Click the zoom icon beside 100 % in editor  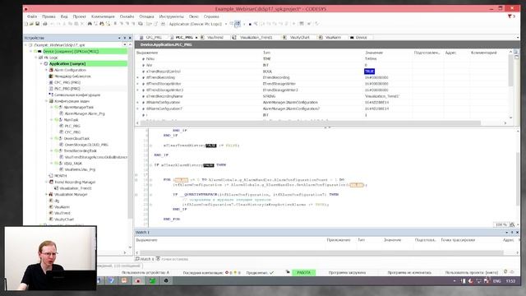tap(512, 224)
